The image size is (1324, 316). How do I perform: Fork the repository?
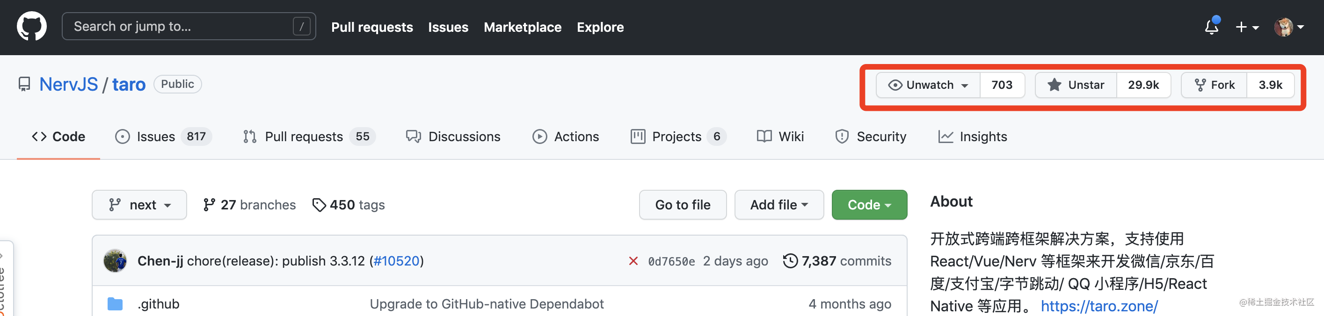click(x=1214, y=85)
